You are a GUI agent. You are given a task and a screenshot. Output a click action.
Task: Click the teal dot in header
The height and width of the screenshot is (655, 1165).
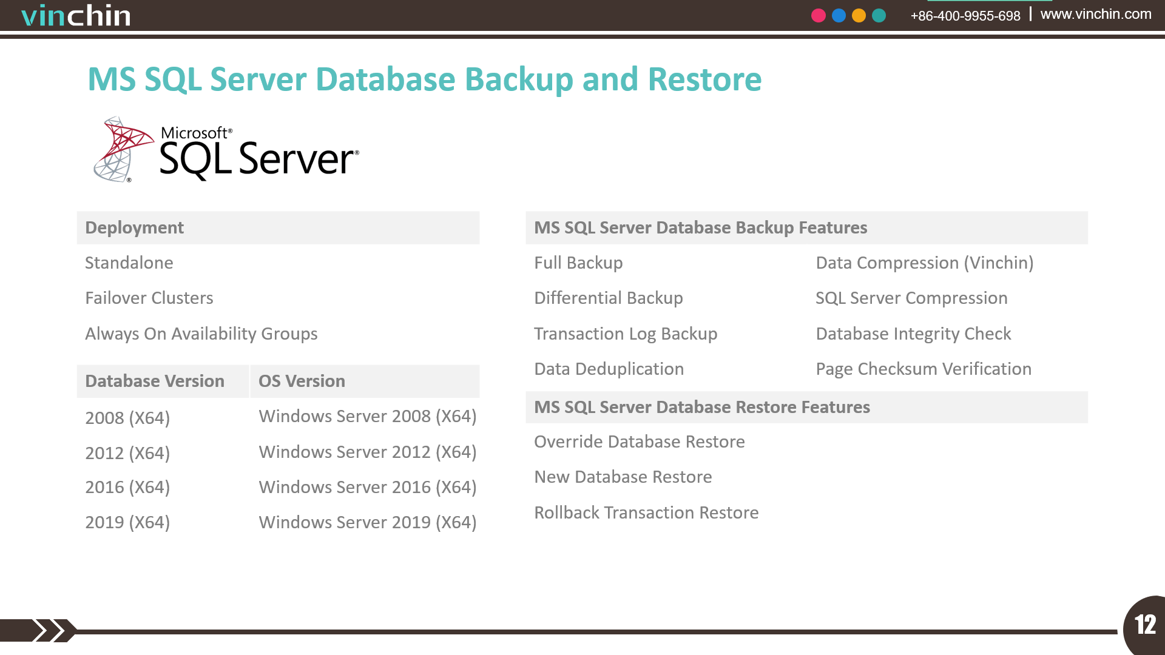coord(879,16)
